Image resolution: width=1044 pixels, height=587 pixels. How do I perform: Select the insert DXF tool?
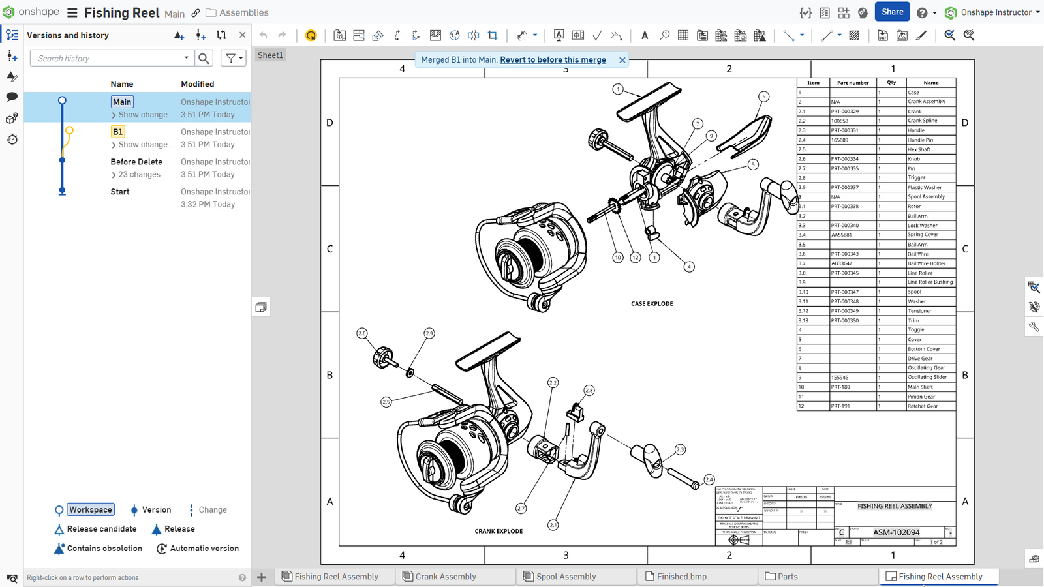(883, 35)
